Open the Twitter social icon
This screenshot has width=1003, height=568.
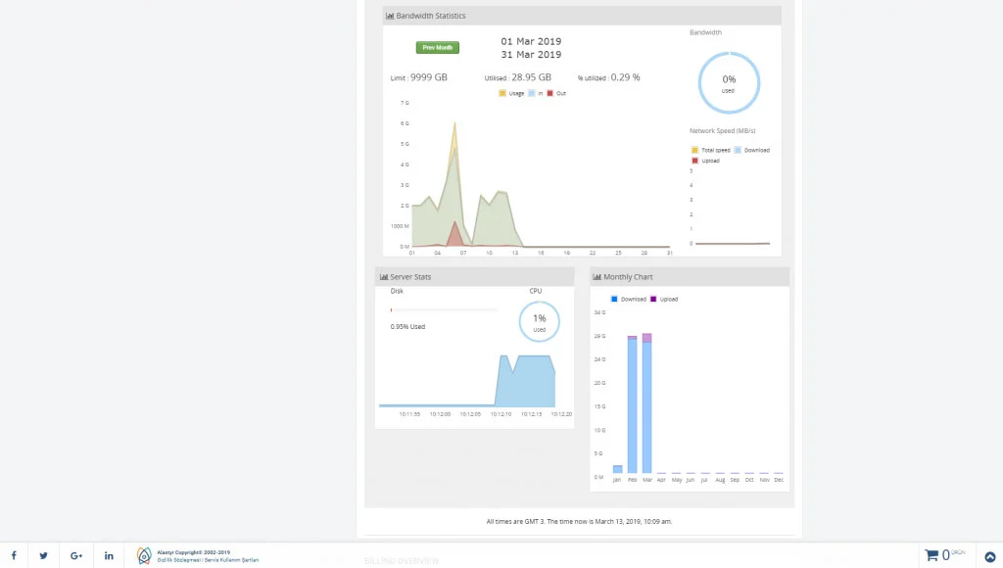[x=44, y=555]
